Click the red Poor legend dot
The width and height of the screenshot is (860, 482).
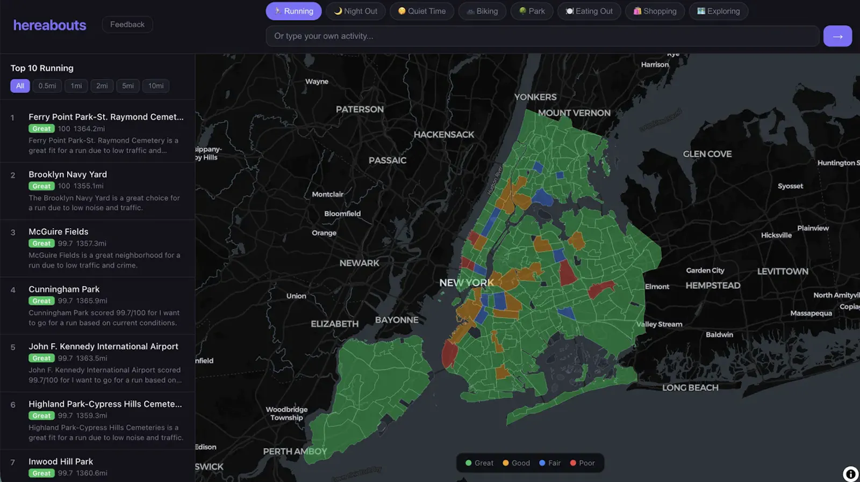(573, 463)
